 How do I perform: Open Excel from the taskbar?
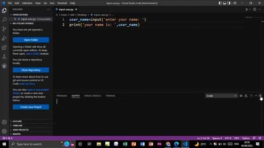click(125, 144)
